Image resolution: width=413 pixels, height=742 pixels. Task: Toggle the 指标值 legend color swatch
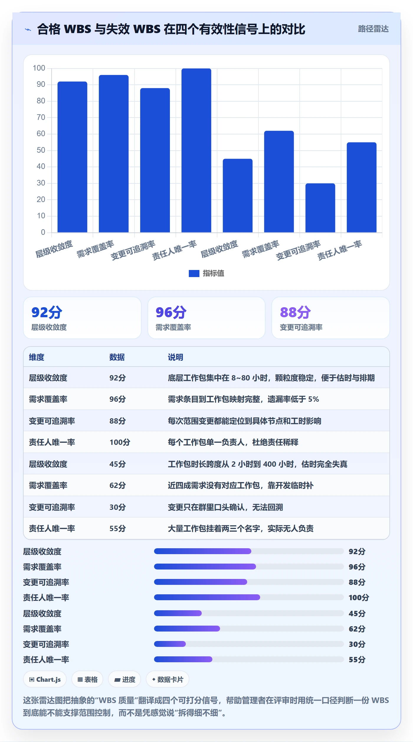click(x=194, y=274)
